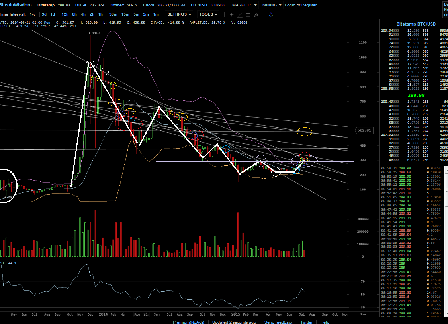Screen dimensions: 448x324
Task: Set time interval to 15m
Action: (x=125, y=14)
